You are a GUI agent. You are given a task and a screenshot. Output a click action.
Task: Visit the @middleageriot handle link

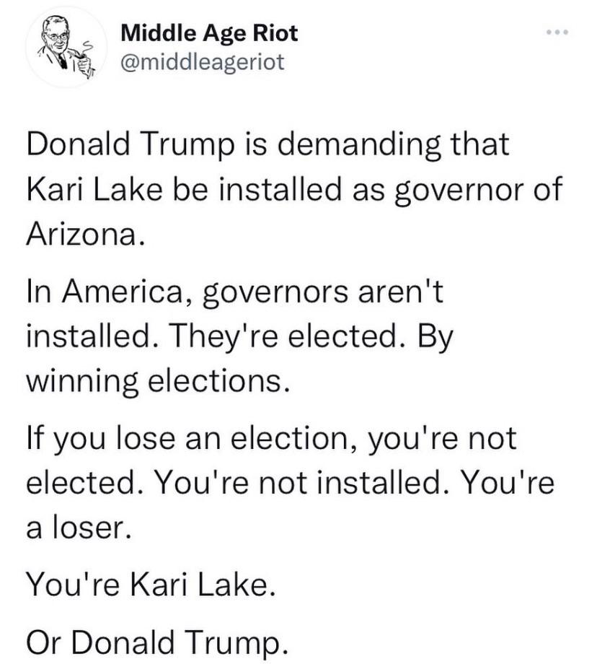click(202, 62)
